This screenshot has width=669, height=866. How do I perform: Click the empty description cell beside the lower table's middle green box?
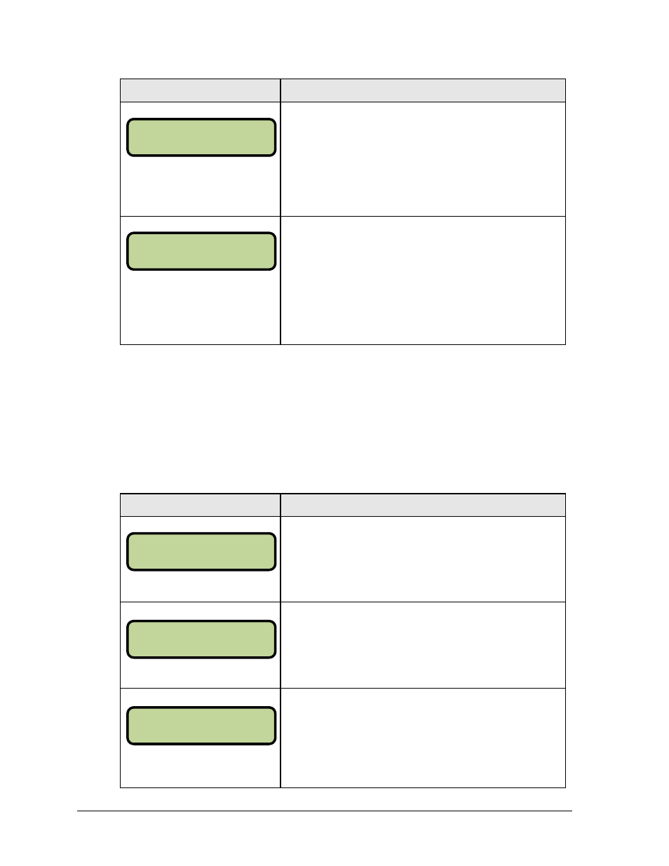click(423, 645)
